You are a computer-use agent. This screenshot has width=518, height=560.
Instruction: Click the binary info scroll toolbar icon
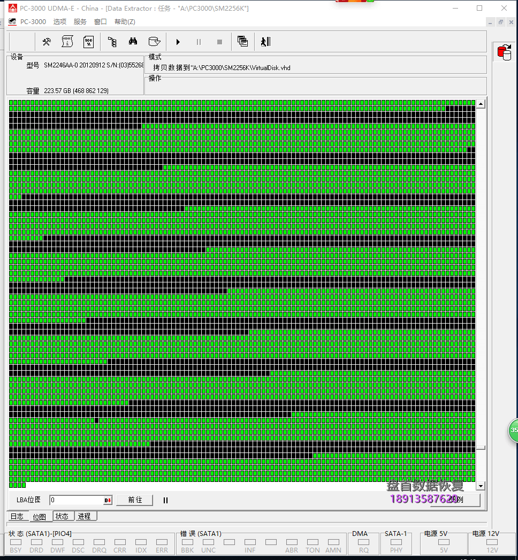(67, 42)
